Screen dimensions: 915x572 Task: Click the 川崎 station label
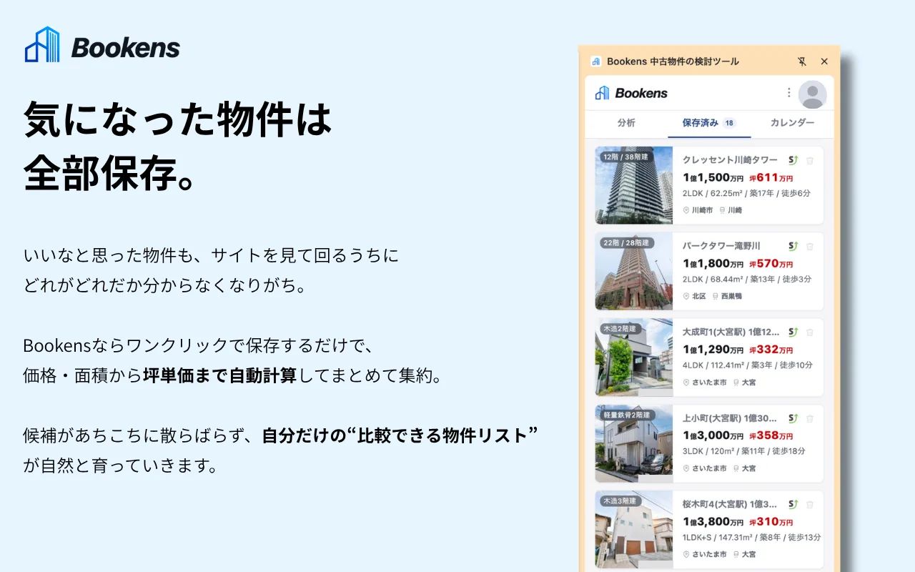pyautogui.click(x=731, y=210)
